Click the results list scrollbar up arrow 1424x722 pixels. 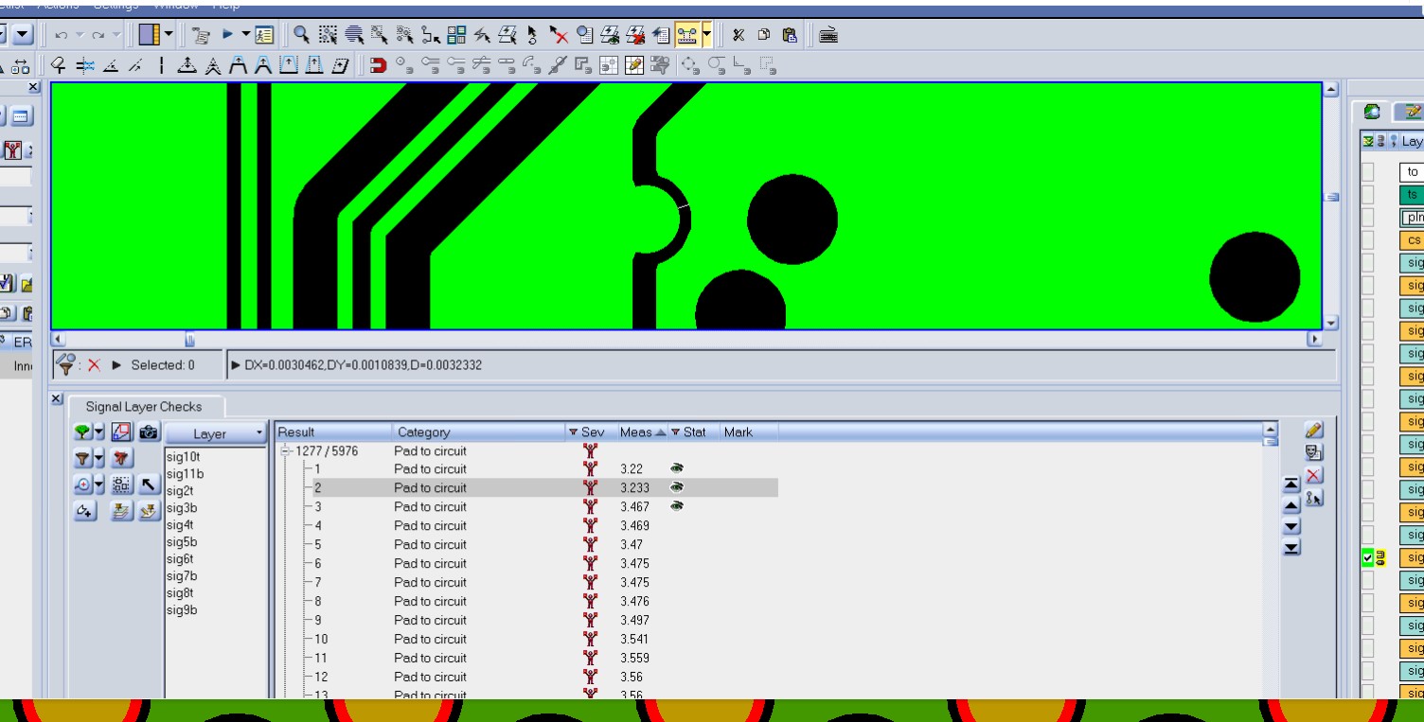(1271, 430)
